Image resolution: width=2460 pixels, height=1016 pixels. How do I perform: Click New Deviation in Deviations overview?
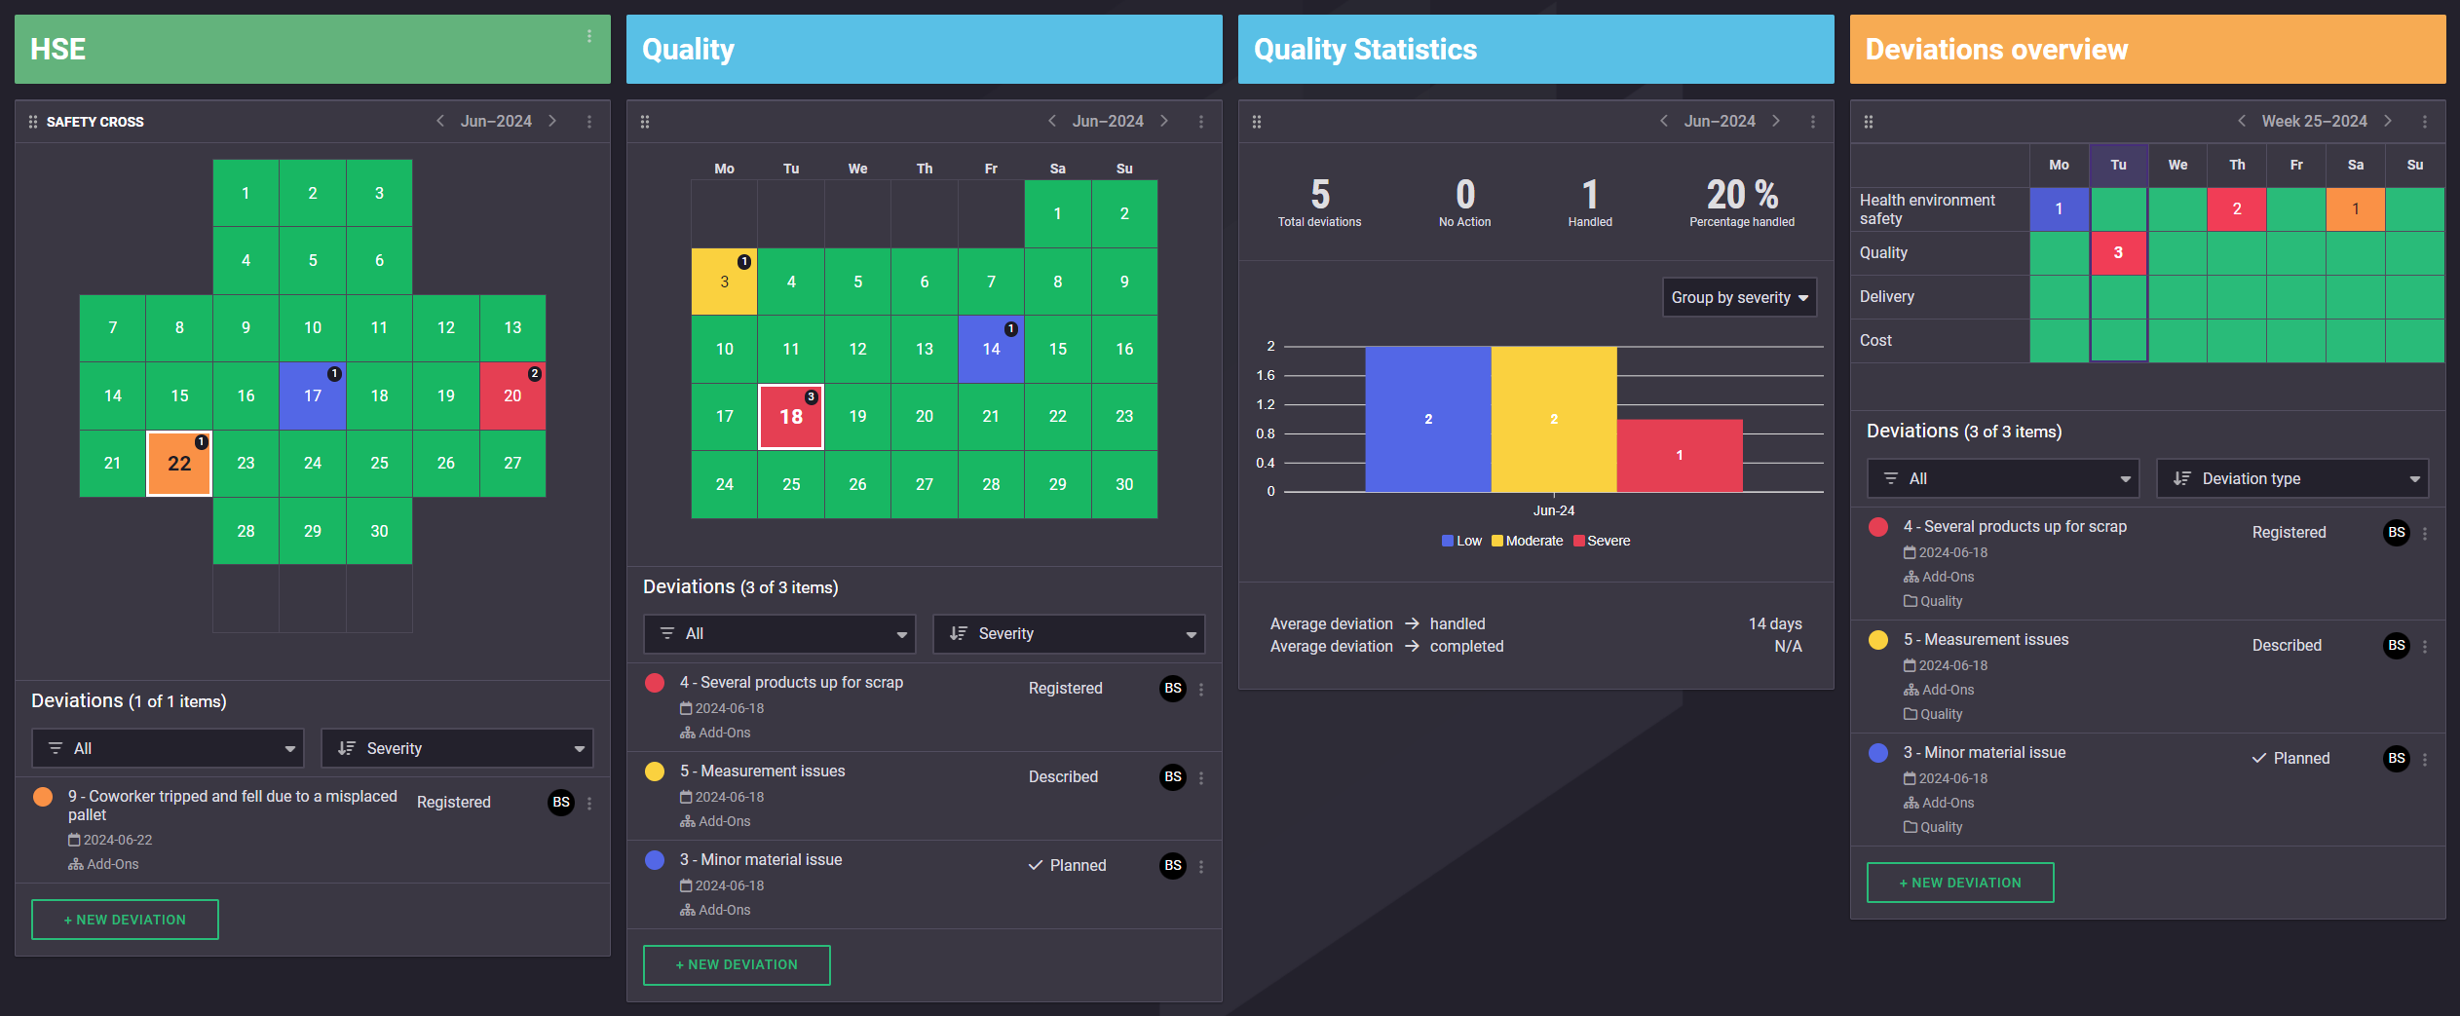[x=1960, y=883]
